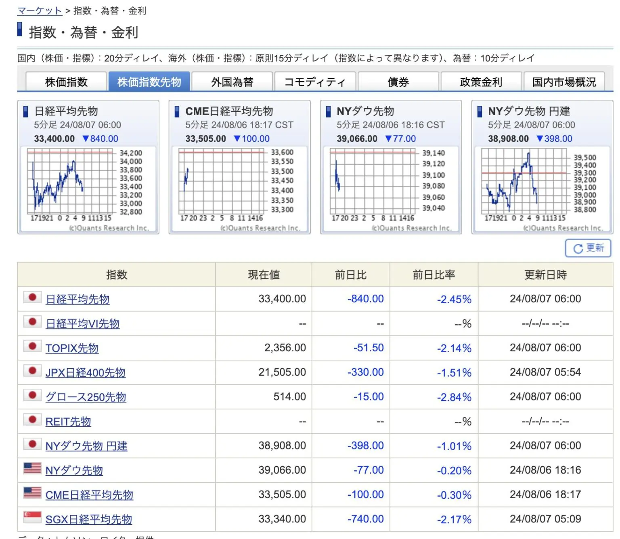The width and height of the screenshot is (620, 539).
Task: Click the Japan flag icon beside グロース250先物
Action: (32, 395)
